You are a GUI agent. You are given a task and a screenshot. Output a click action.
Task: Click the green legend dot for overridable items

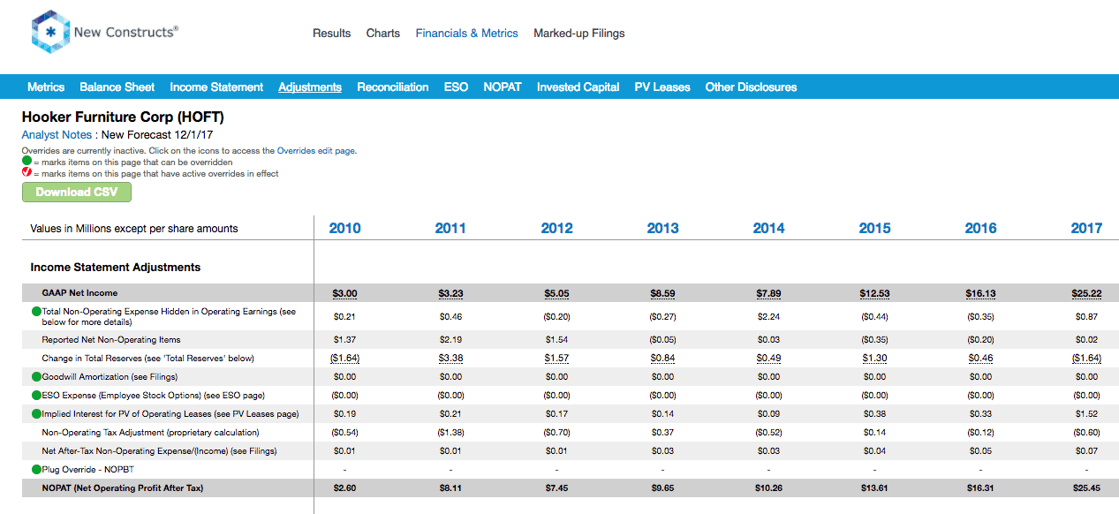coord(26,163)
